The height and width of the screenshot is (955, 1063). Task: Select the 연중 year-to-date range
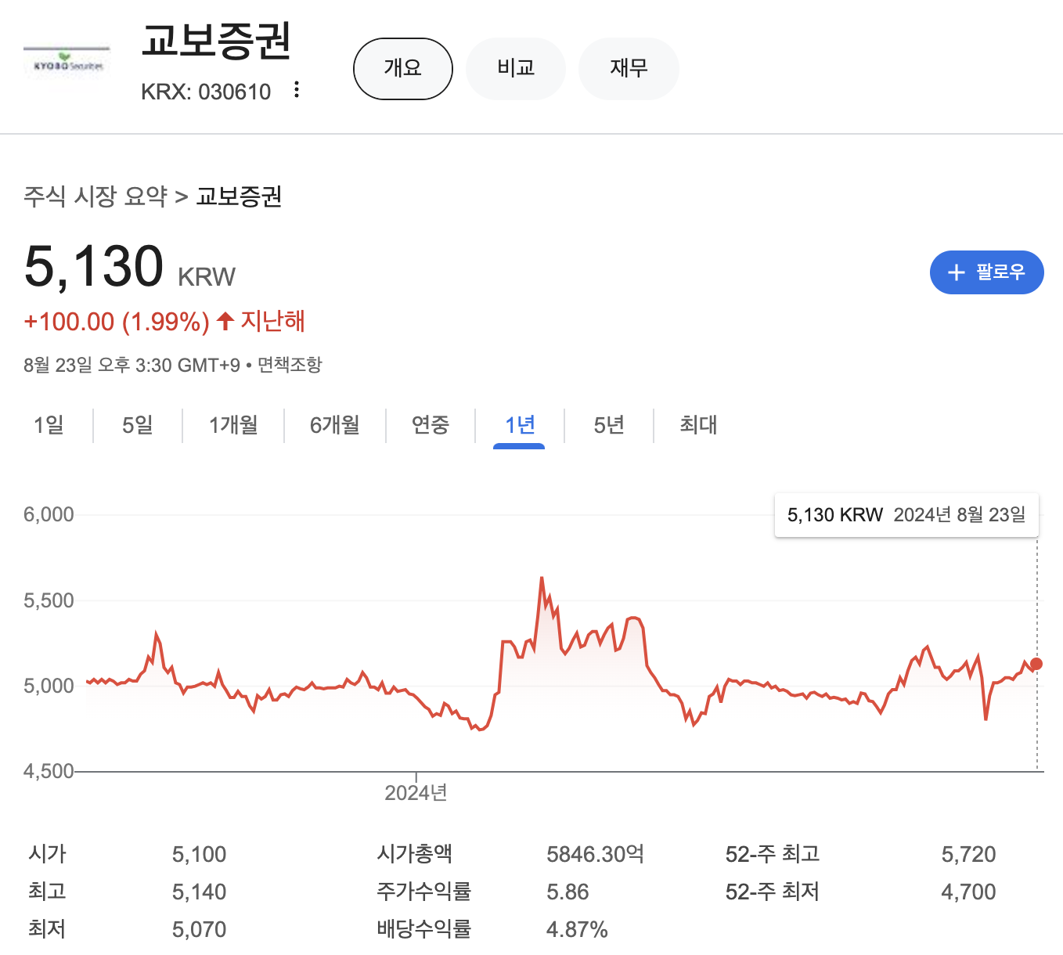coord(431,425)
